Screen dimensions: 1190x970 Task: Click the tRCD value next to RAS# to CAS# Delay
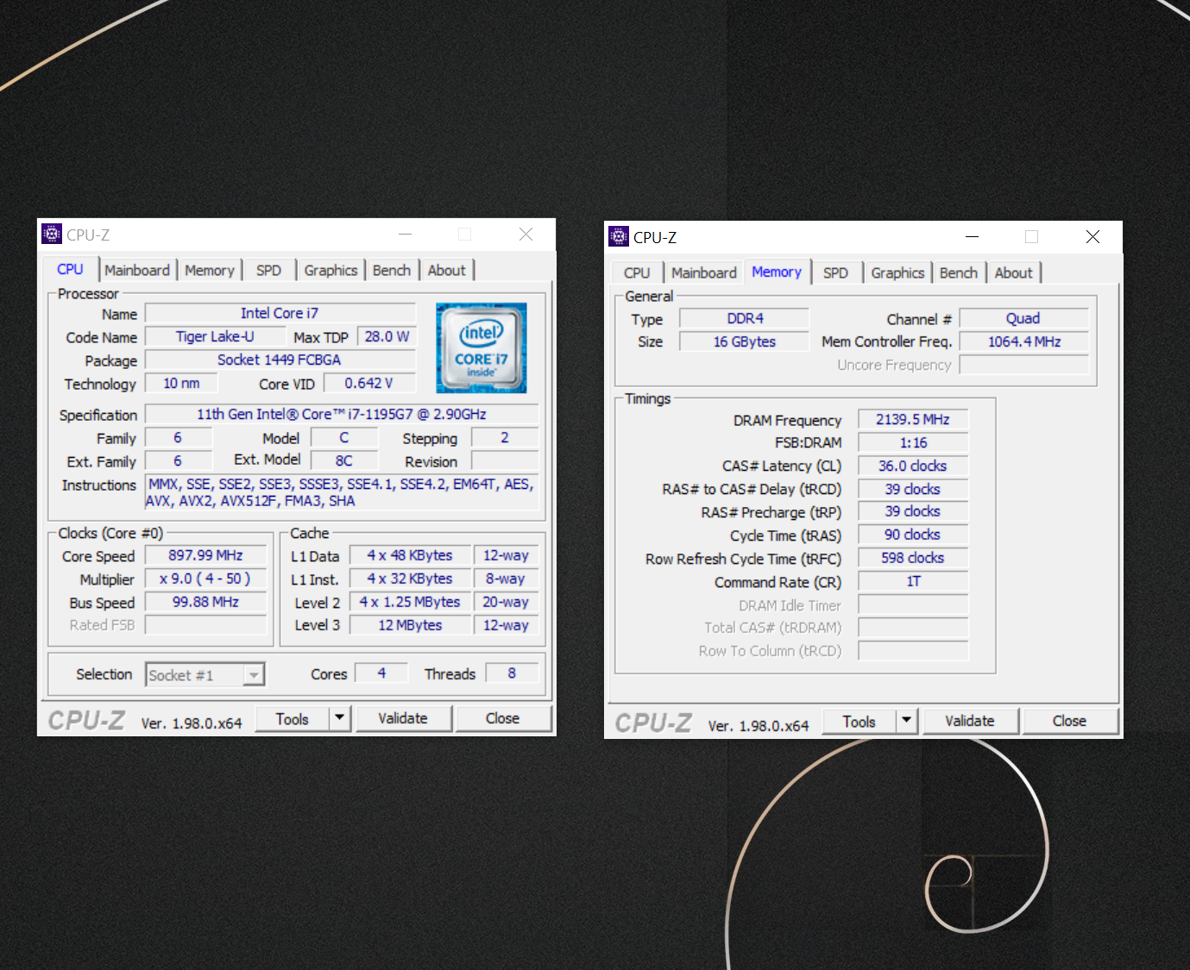[913, 489]
